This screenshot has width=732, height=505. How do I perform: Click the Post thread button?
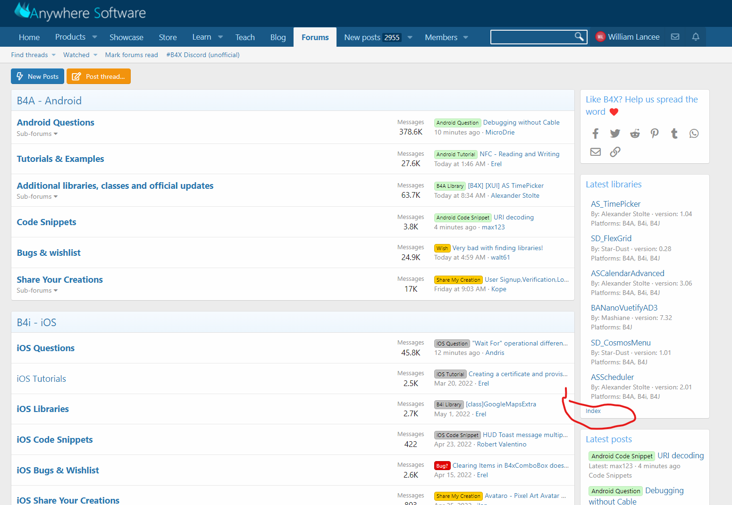click(x=99, y=76)
